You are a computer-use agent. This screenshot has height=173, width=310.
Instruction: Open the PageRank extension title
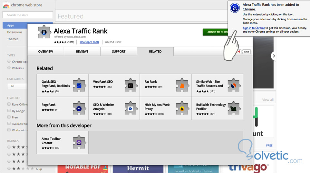point(48,105)
